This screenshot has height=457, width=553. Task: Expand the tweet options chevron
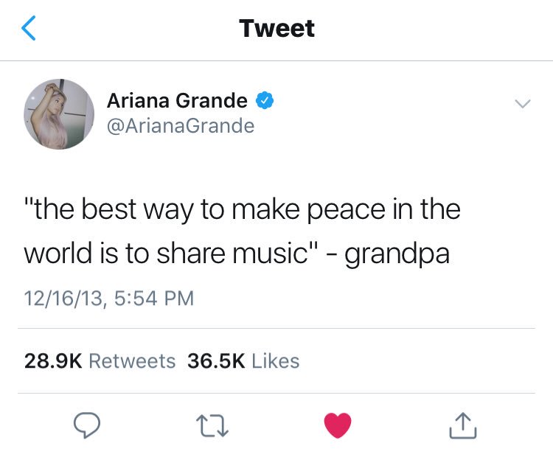click(522, 103)
